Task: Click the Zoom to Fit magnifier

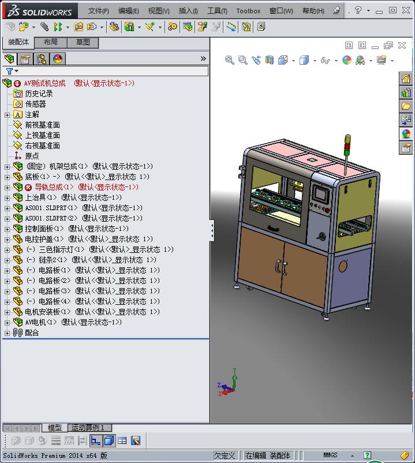Action: click(229, 60)
